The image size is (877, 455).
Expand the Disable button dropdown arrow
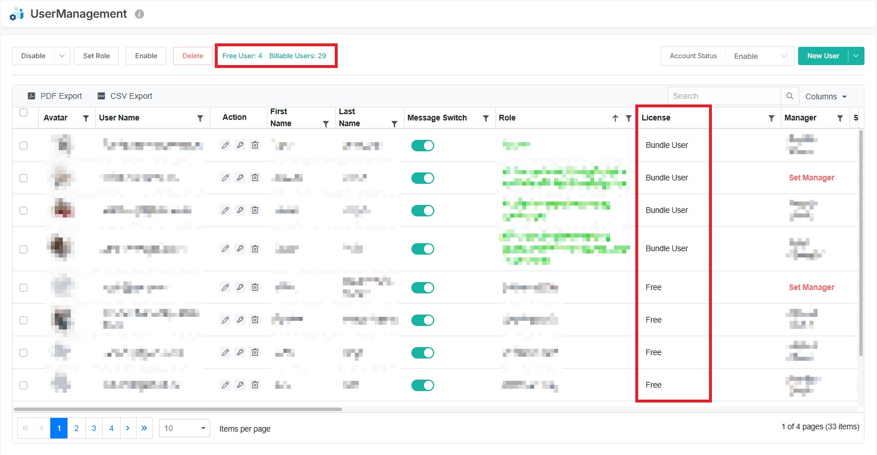[62, 56]
